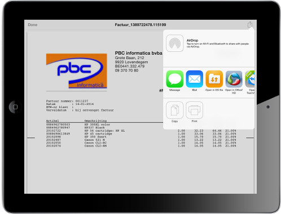The image size is (281, 214).
Task: Tap the Done button
Action: (x=33, y=25)
